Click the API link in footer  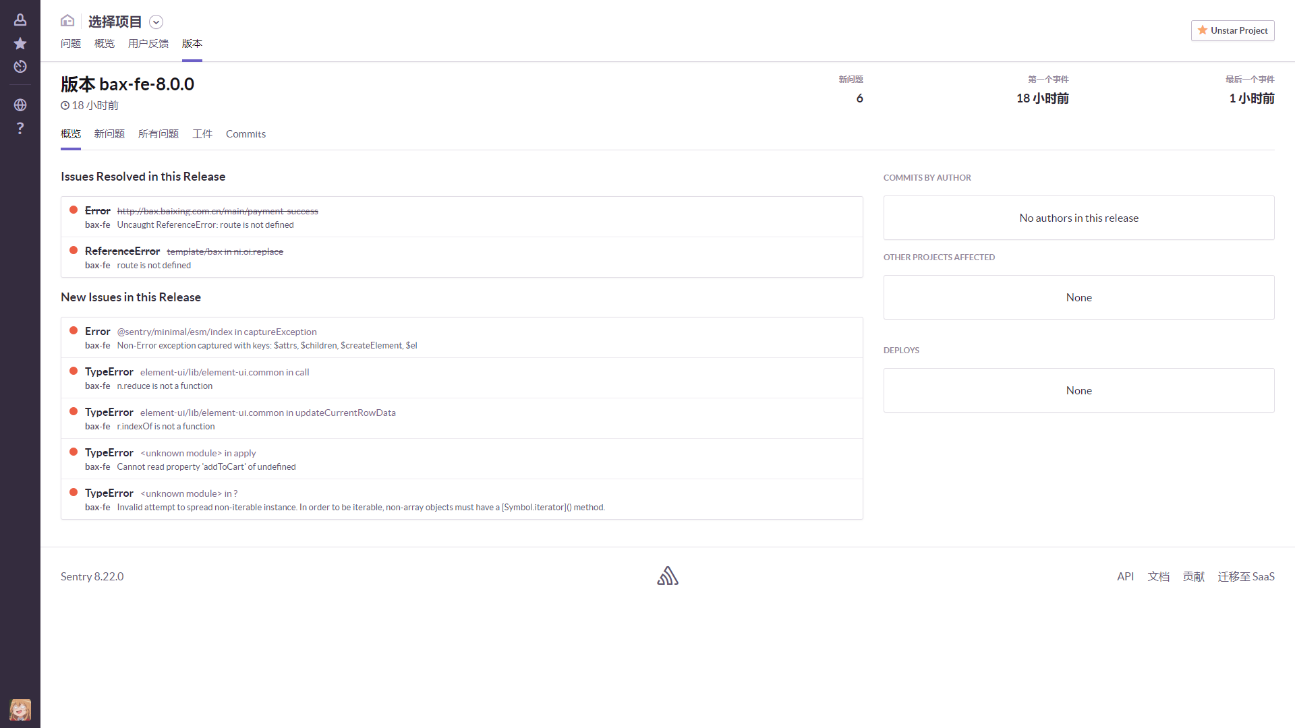[1125, 576]
